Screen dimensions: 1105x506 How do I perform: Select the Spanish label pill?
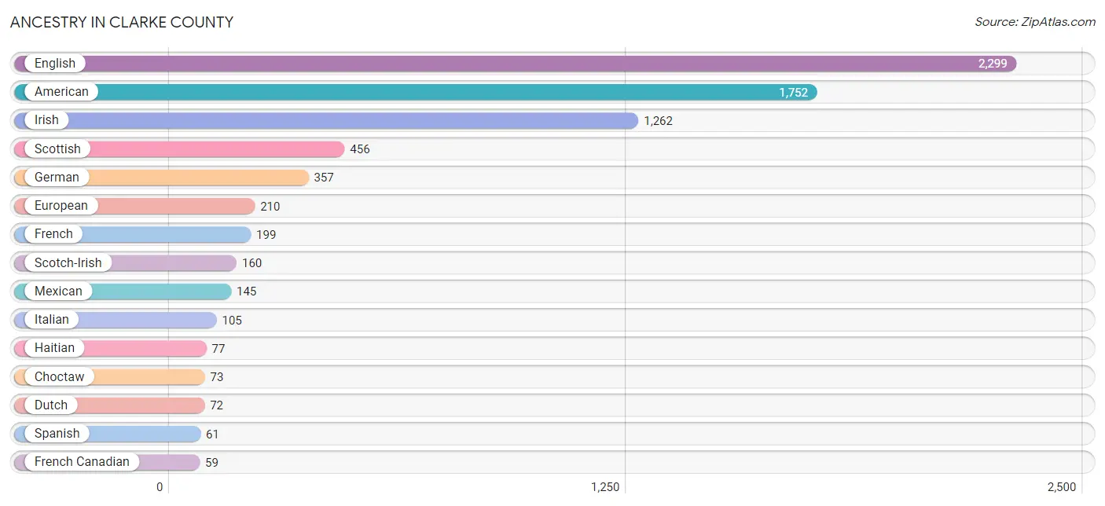pyautogui.click(x=57, y=434)
